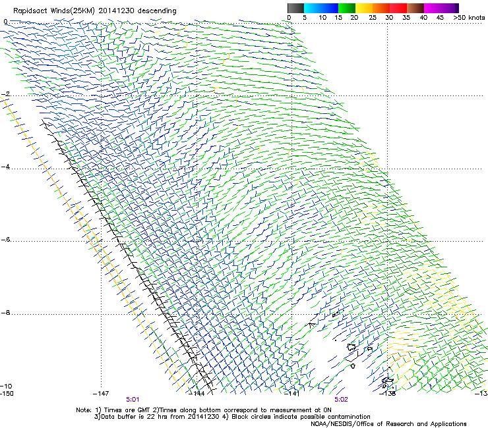Image resolution: width=488 pixels, height=428 pixels.
Task: Click the '-8' latitude axis label
Action: click(x=5, y=313)
